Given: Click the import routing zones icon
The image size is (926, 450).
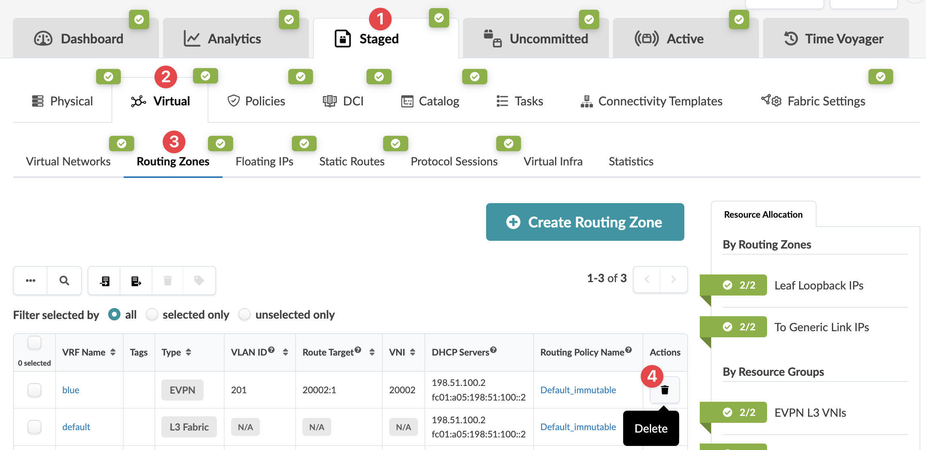Looking at the screenshot, I should pos(105,281).
